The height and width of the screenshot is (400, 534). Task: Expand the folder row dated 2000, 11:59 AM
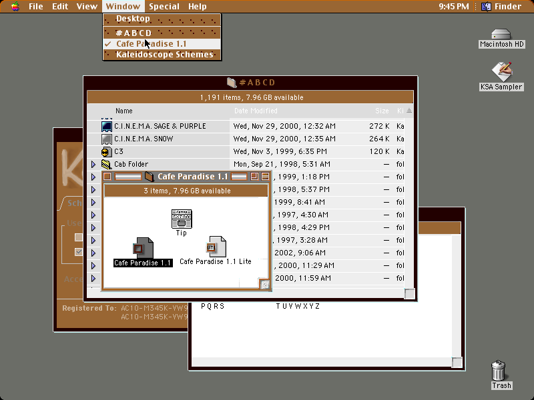pos(93,278)
